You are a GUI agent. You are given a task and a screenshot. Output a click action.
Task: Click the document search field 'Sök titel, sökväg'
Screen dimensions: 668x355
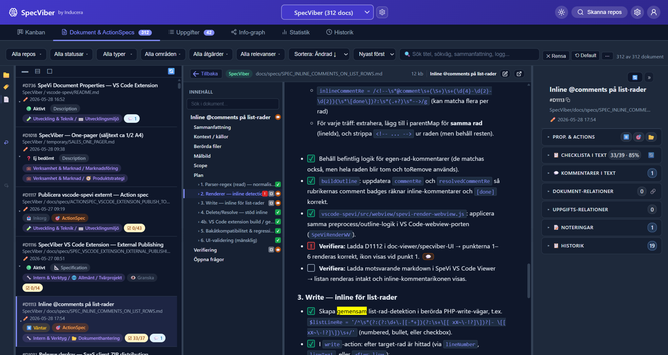469,54
